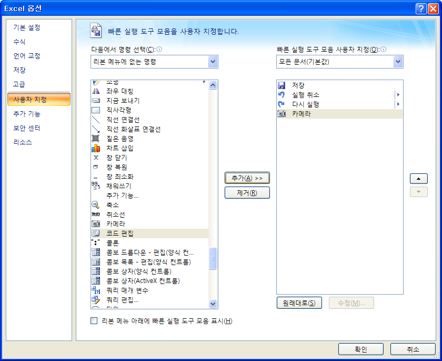Click the 창 닫기 X icon
The image size is (442, 361).
96,158
